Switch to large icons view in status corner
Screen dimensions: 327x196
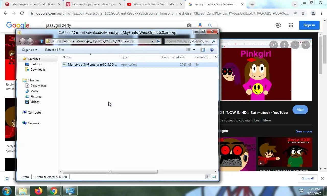pyautogui.click(x=214, y=177)
